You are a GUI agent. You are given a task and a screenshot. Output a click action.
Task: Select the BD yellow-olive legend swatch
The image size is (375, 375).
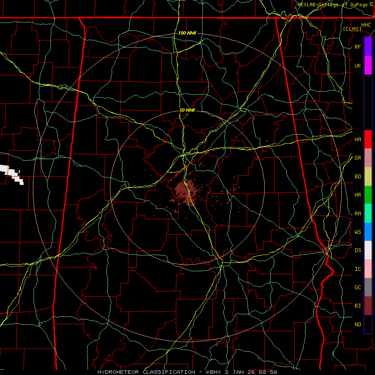[368, 177]
